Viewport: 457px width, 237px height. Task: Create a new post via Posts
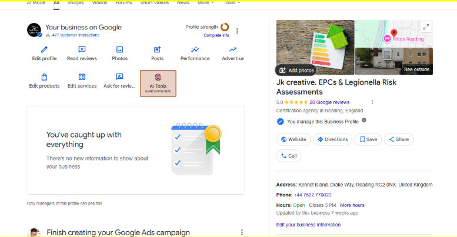158,54
